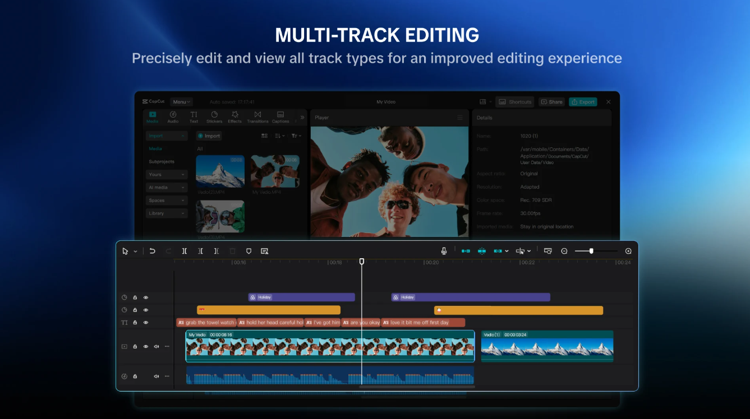This screenshot has height=419, width=750.
Task: Select caption clip 'grab the towel watch'
Action: click(206, 323)
